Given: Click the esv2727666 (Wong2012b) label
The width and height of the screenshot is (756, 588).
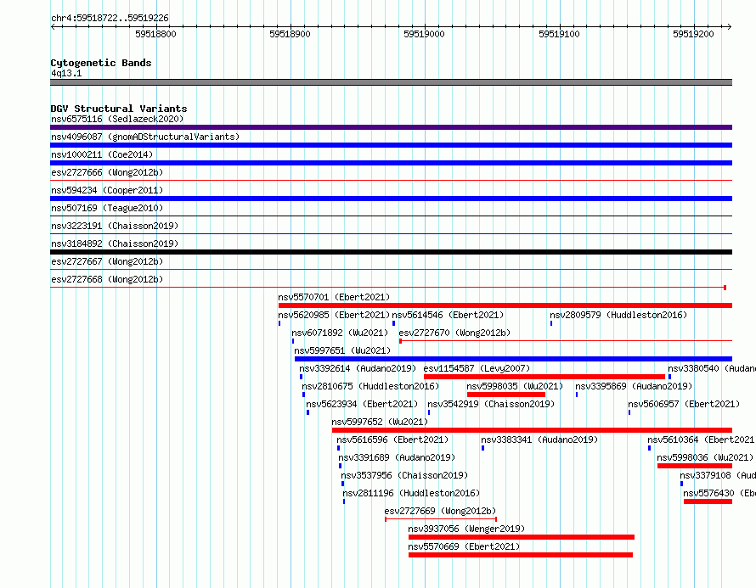Looking at the screenshot, I should click(x=107, y=172).
